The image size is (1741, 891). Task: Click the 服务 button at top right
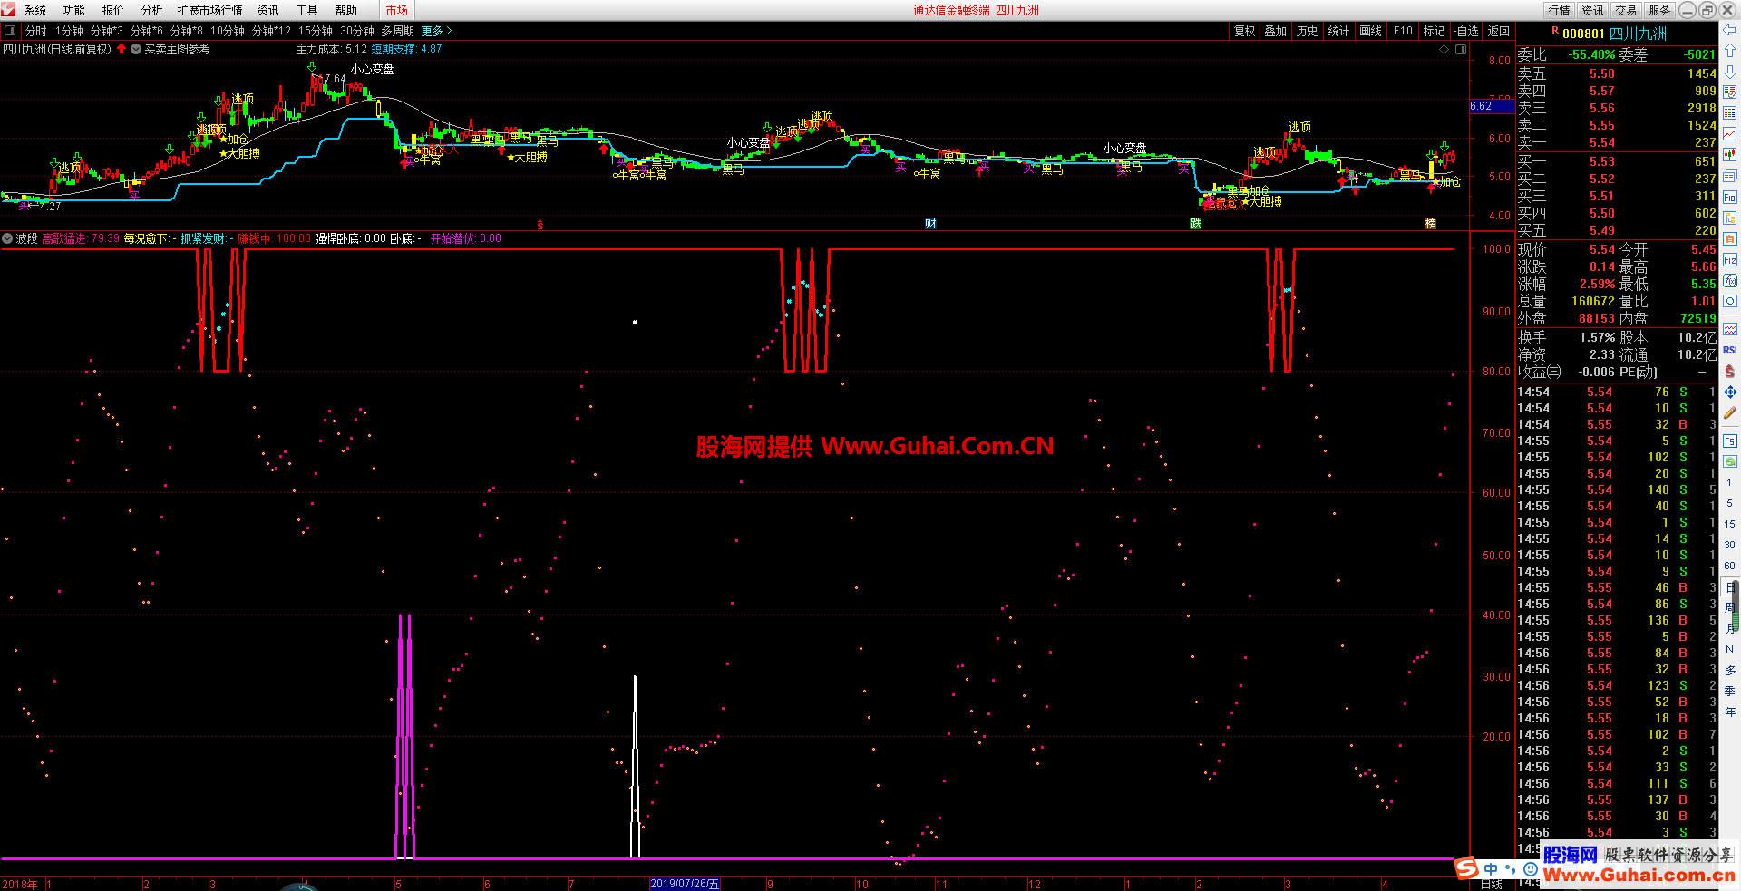[x=1659, y=10]
